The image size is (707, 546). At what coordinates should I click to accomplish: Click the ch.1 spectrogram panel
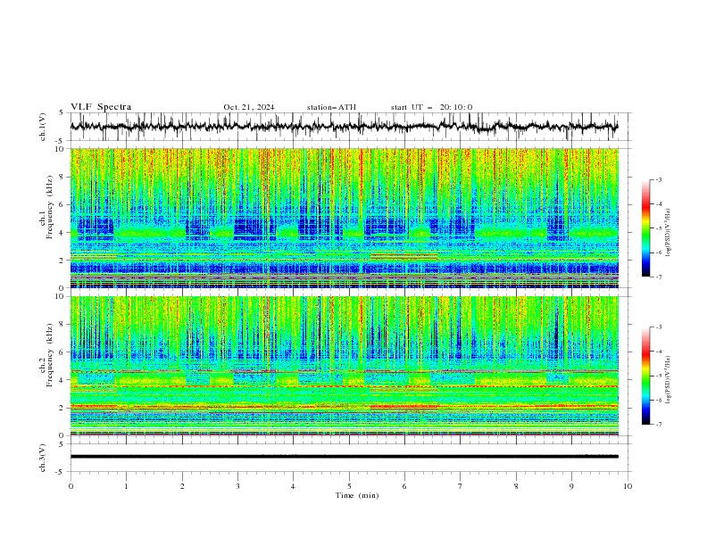coord(344,218)
